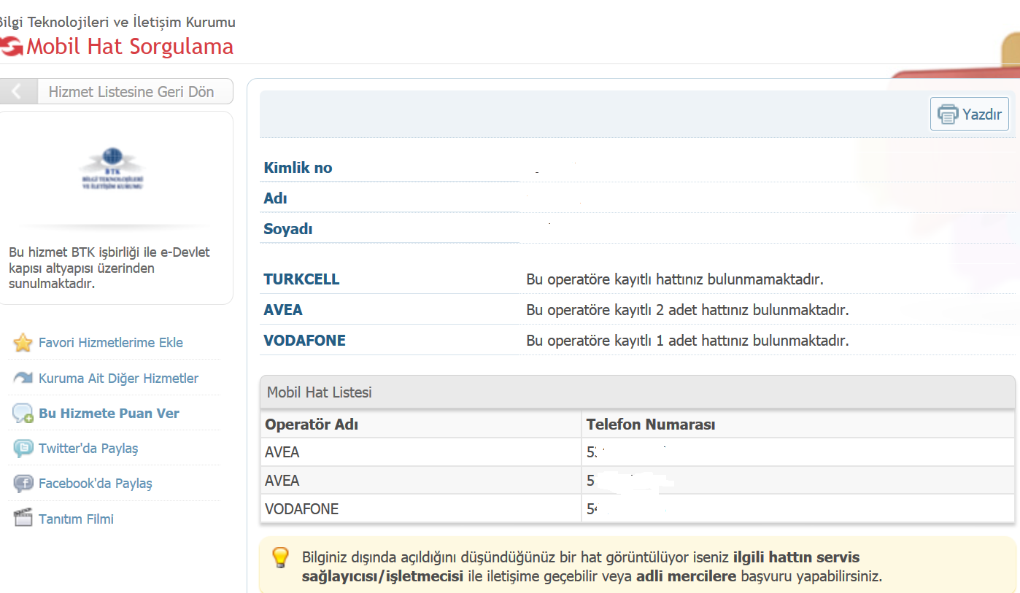Go back via Hizmet Listesine Geri Dön
Image resolution: width=1020 pixels, height=593 pixels.
[x=117, y=92]
